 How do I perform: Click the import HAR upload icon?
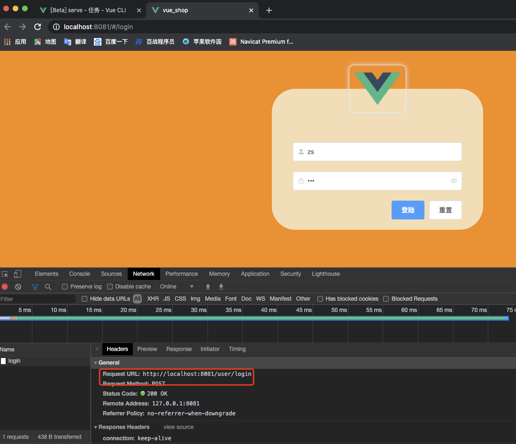click(x=208, y=287)
